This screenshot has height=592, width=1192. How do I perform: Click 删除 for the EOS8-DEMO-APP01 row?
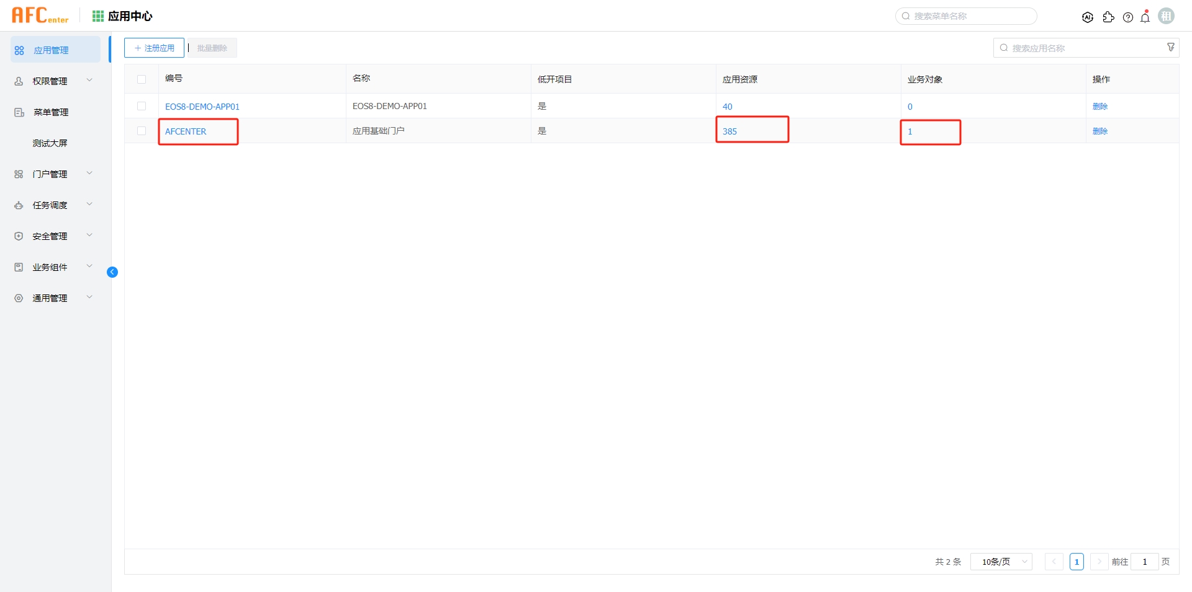tap(1099, 107)
